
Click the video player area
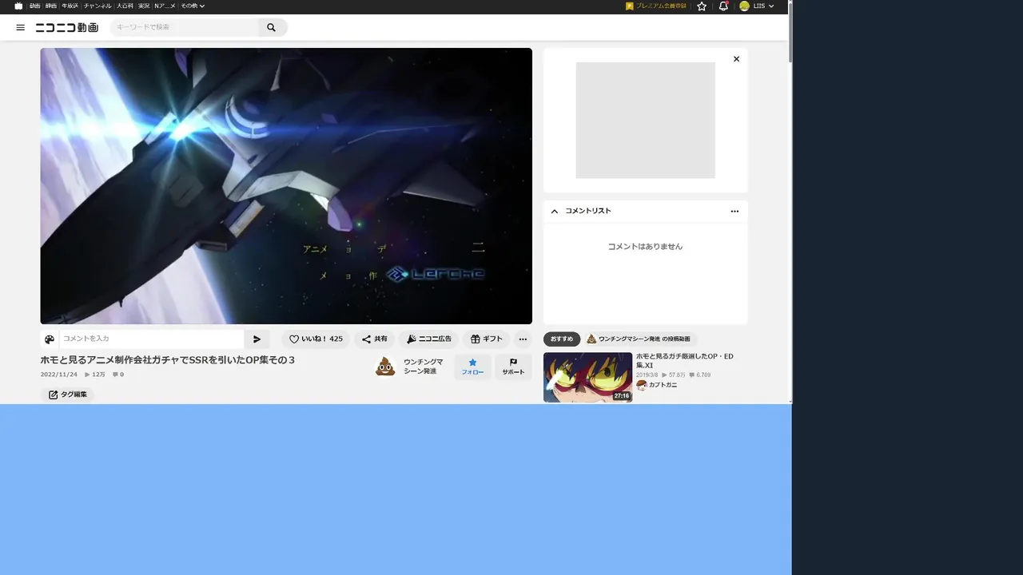pos(286,186)
